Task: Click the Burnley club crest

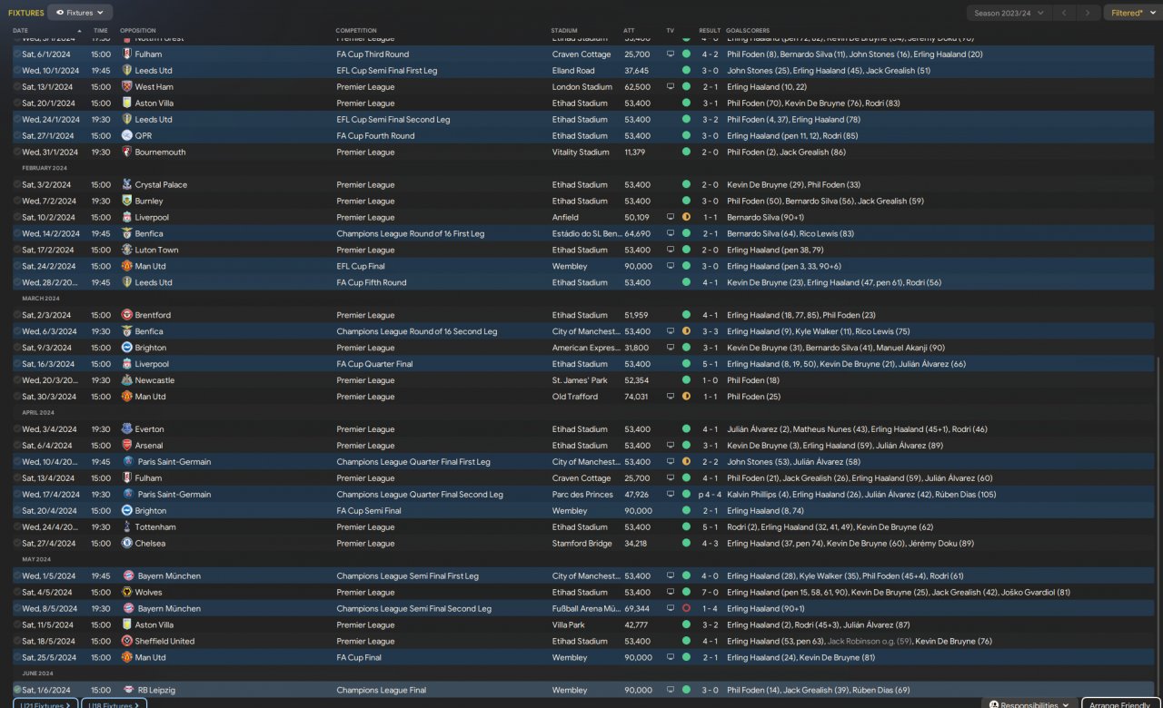Action: (x=126, y=202)
